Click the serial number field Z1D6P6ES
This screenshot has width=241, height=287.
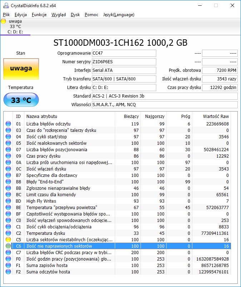[124, 62]
